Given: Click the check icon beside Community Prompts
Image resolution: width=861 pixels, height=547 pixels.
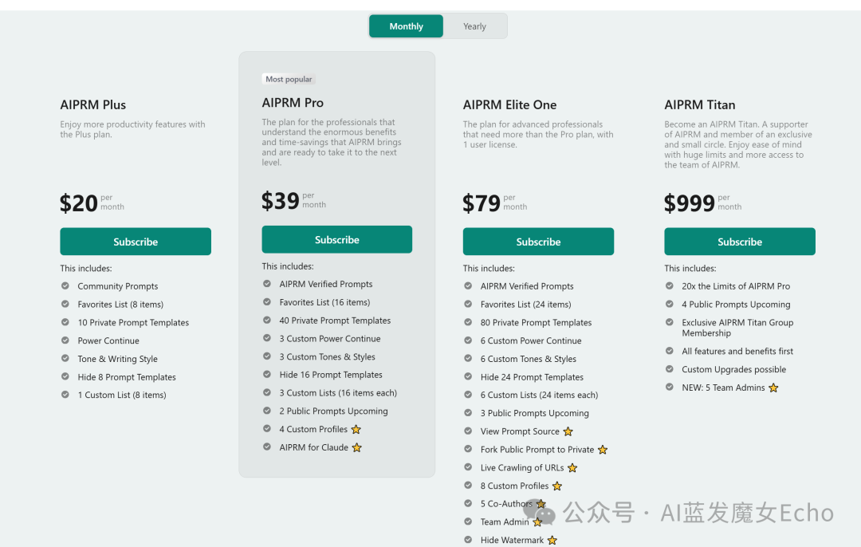Looking at the screenshot, I should click(x=65, y=285).
